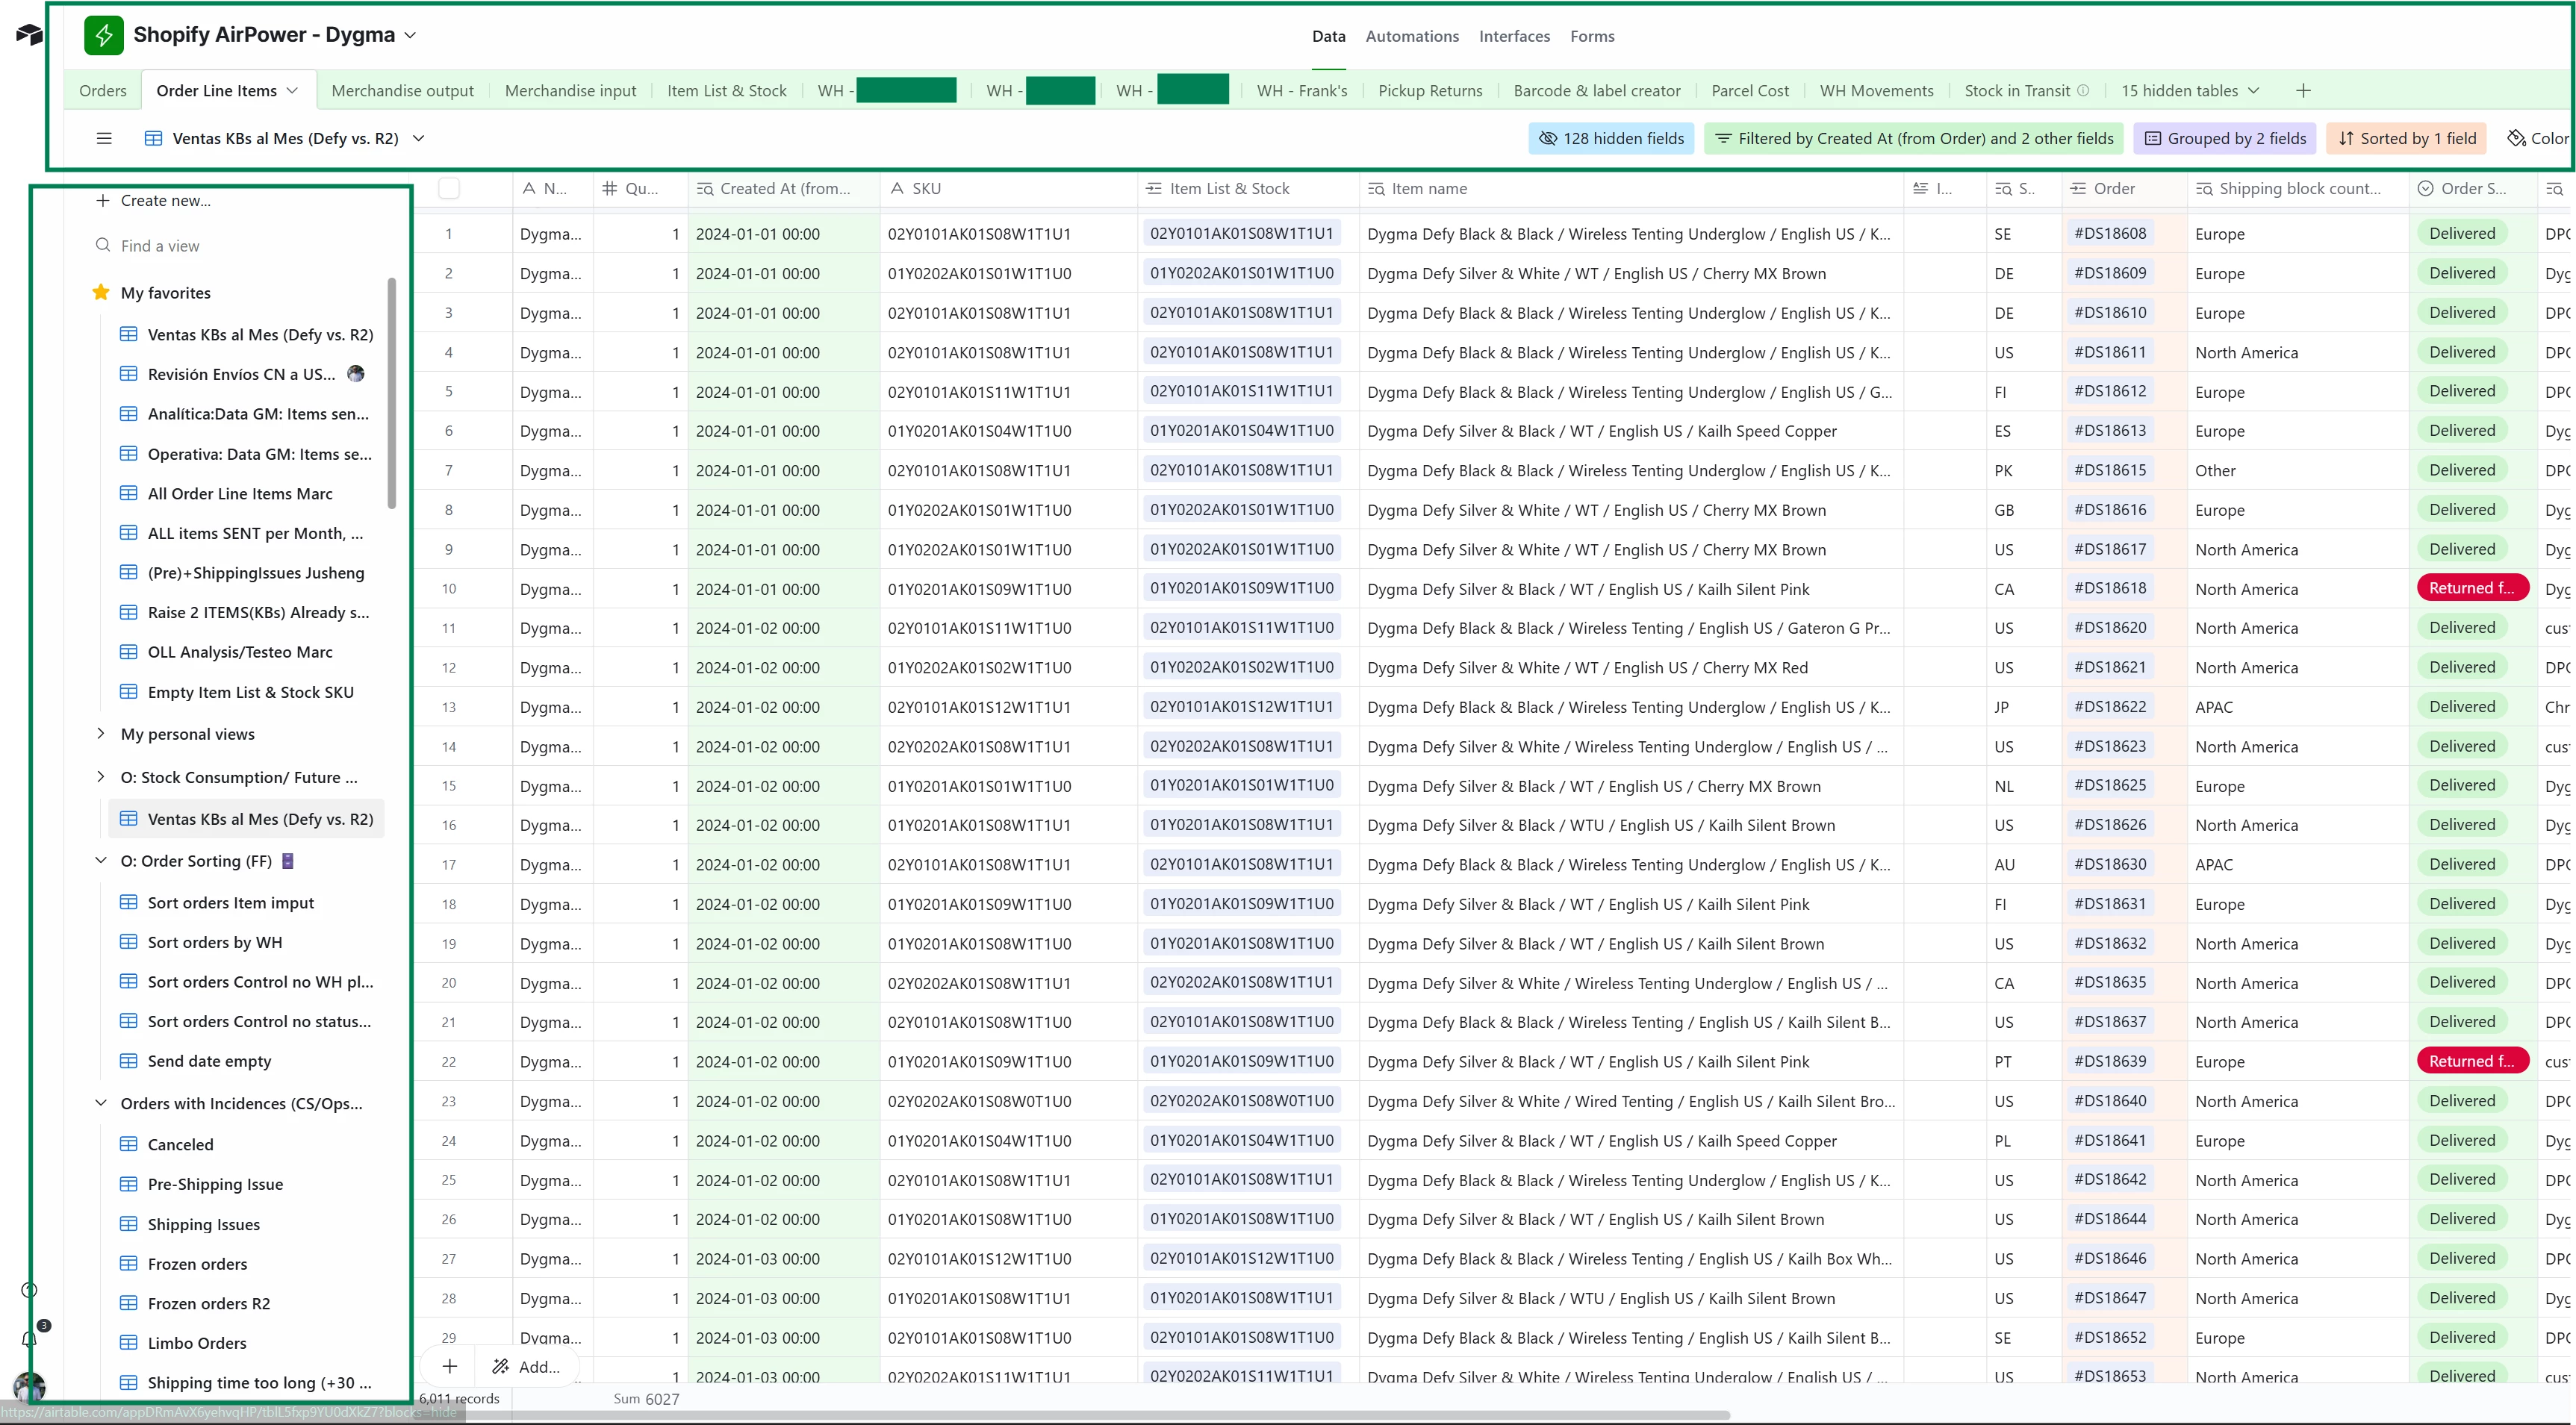
Task: Switch to the Interfaces tab
Action: (x=1514, y=36)
